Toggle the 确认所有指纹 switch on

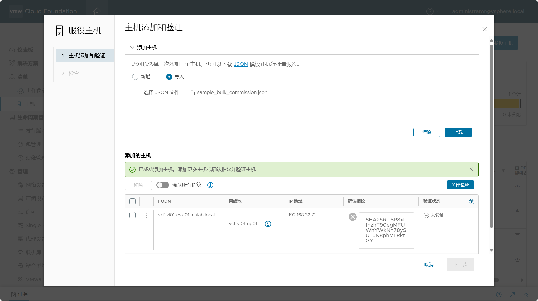pos(162,185)
